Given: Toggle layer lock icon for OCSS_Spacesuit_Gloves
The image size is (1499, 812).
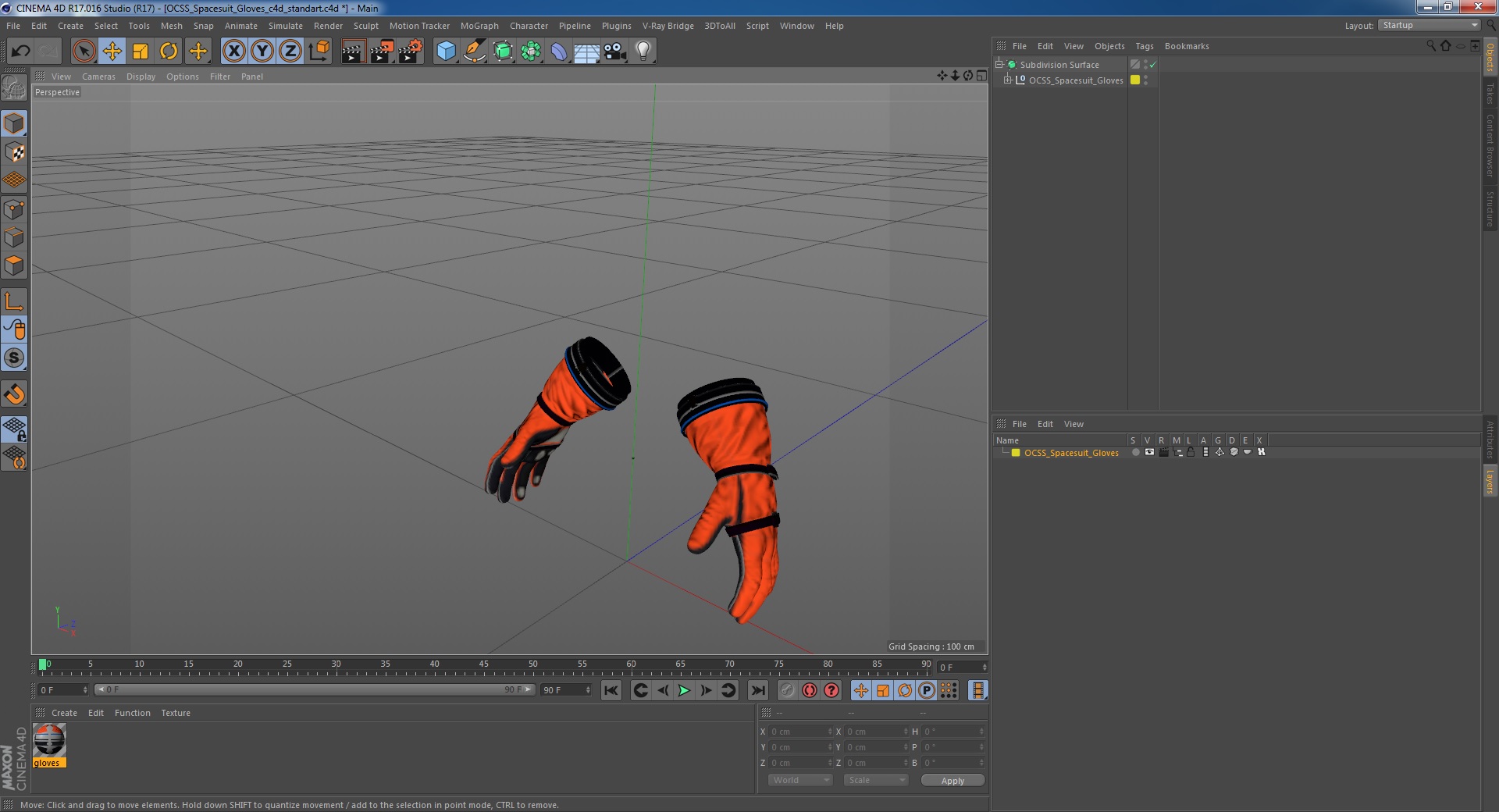Looking at the screenshot, I should (x=1191, y=452).
